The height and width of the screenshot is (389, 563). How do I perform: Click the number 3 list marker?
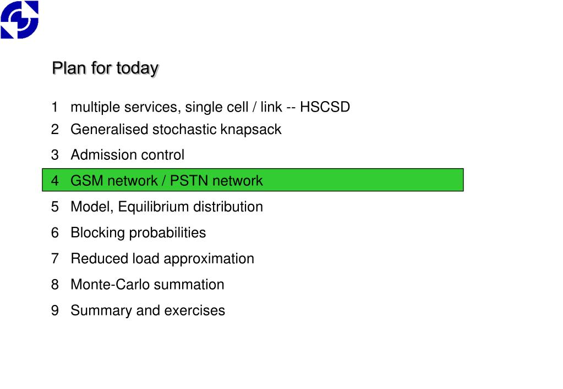coord(54,155)
